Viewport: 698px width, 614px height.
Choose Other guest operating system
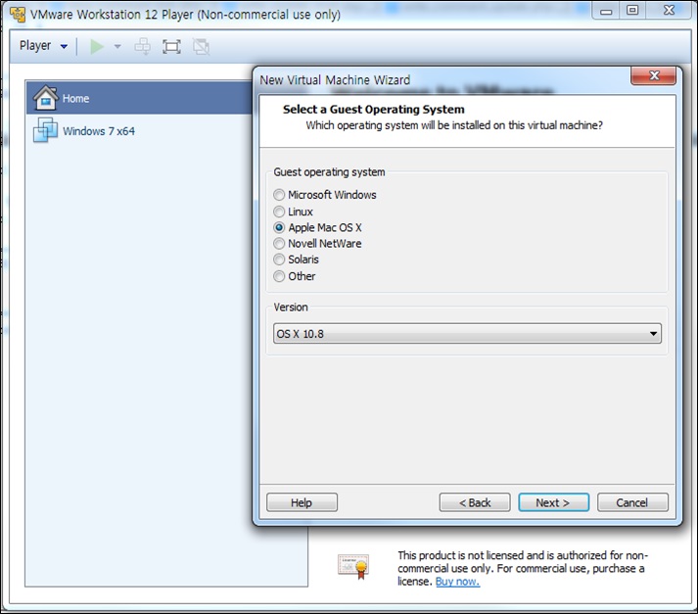(295, 276)
